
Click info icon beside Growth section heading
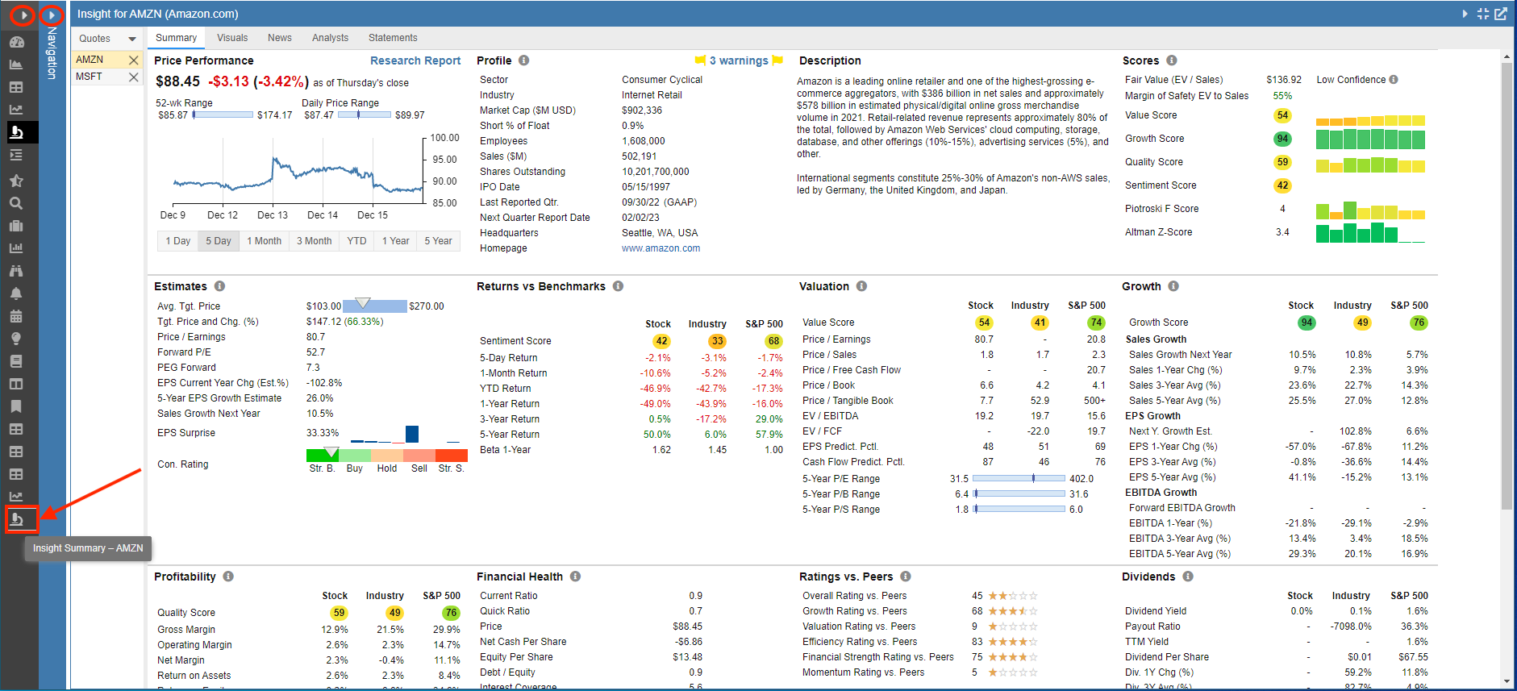[1173, 286]
